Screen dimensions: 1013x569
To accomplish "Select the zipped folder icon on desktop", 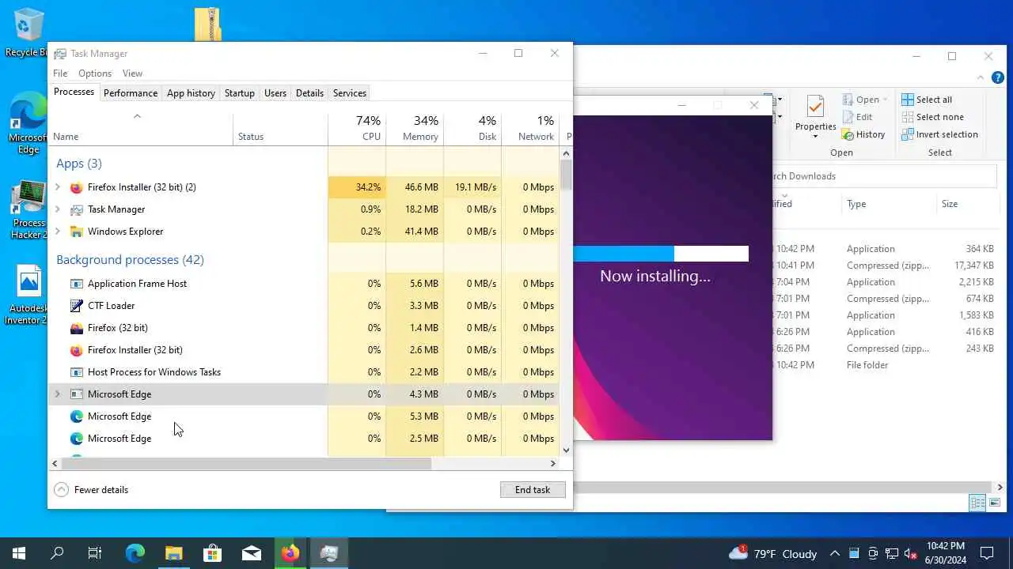I will click(x=207, y=24).
